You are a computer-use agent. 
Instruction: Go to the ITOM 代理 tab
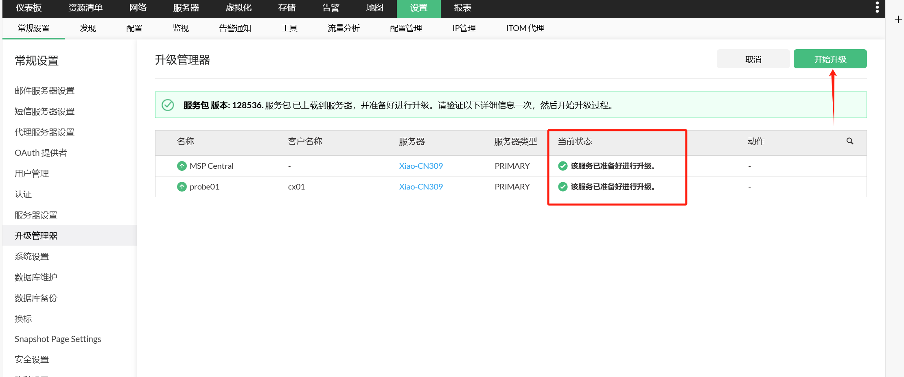tap(525, 28)
